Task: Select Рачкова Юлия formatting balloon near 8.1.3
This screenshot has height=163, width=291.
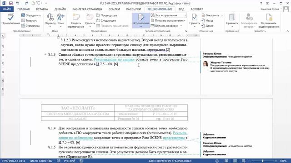Action: tap(227, 55)
